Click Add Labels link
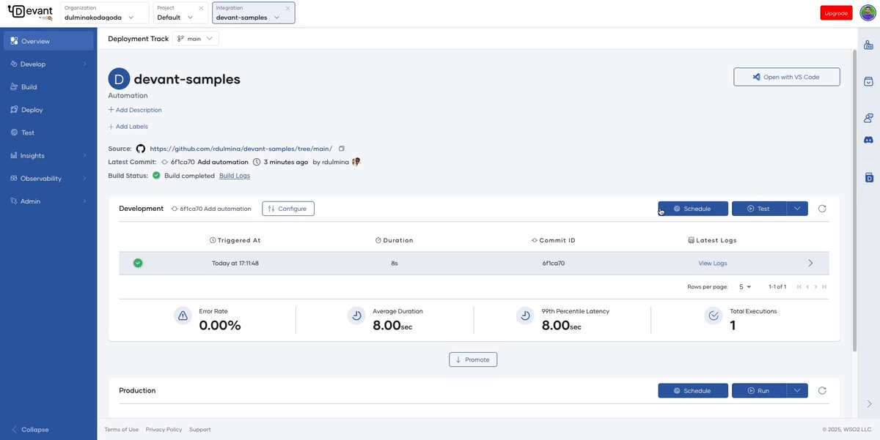880x440 pixels. click(128, 127)
